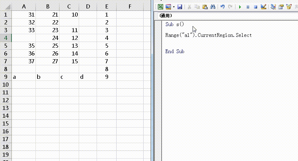Viewport: 298px width, 161px height.
Task: Undo the last action in editor
Action: [223, 7]
